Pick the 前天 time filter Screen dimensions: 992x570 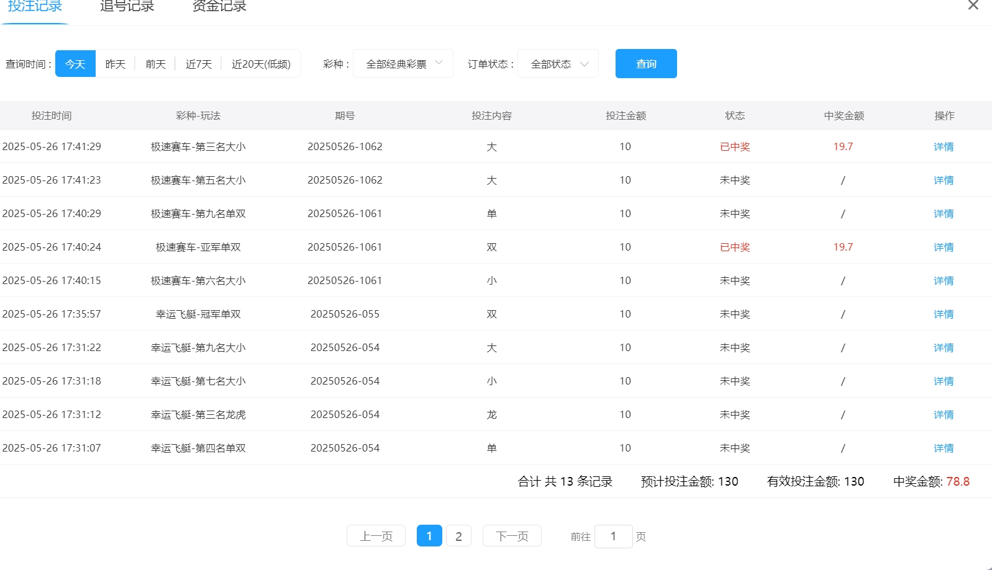pyautogui.click(x=156, y=64)
